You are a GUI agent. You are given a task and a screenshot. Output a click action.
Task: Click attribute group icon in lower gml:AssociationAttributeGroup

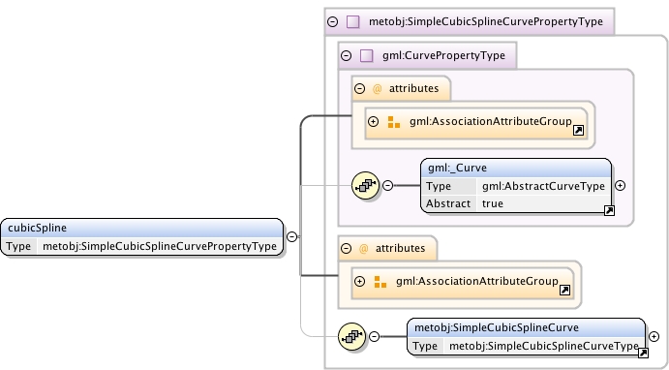(380, 282)
